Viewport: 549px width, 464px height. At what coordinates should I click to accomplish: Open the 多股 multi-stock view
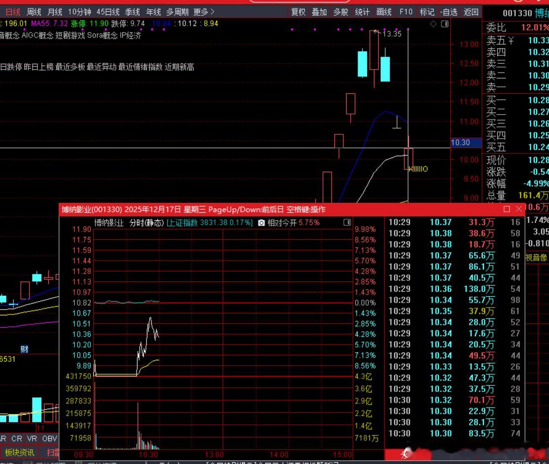click(341, 12)
